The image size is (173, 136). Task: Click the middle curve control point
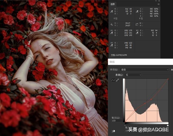click(145, 103)
